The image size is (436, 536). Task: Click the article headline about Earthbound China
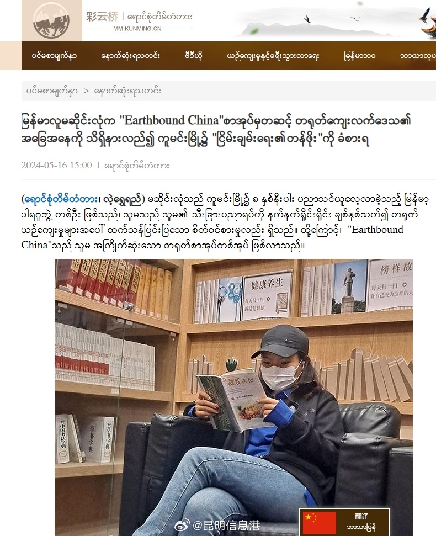(x=216, y=130)
